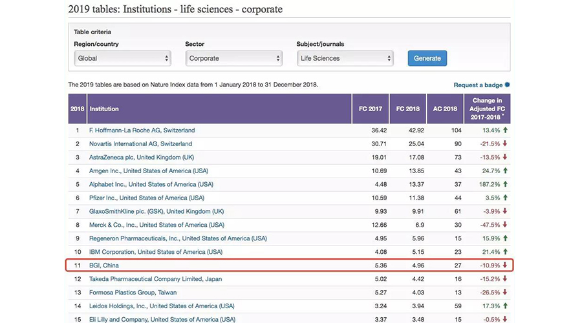The width and height of the screenshot is (582, 323).
Task: Open F. Hoffmann-La Roche AG, Switzerland link
Action: (x=142, y=130)
